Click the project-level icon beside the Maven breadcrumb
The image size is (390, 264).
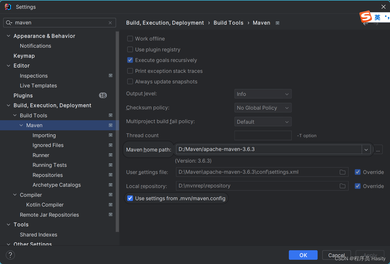[x=277, y=23]
